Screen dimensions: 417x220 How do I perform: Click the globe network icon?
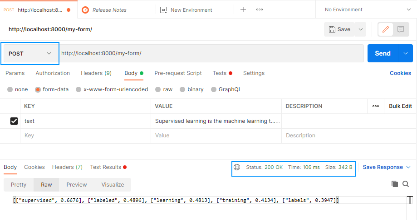click(237, 167)
